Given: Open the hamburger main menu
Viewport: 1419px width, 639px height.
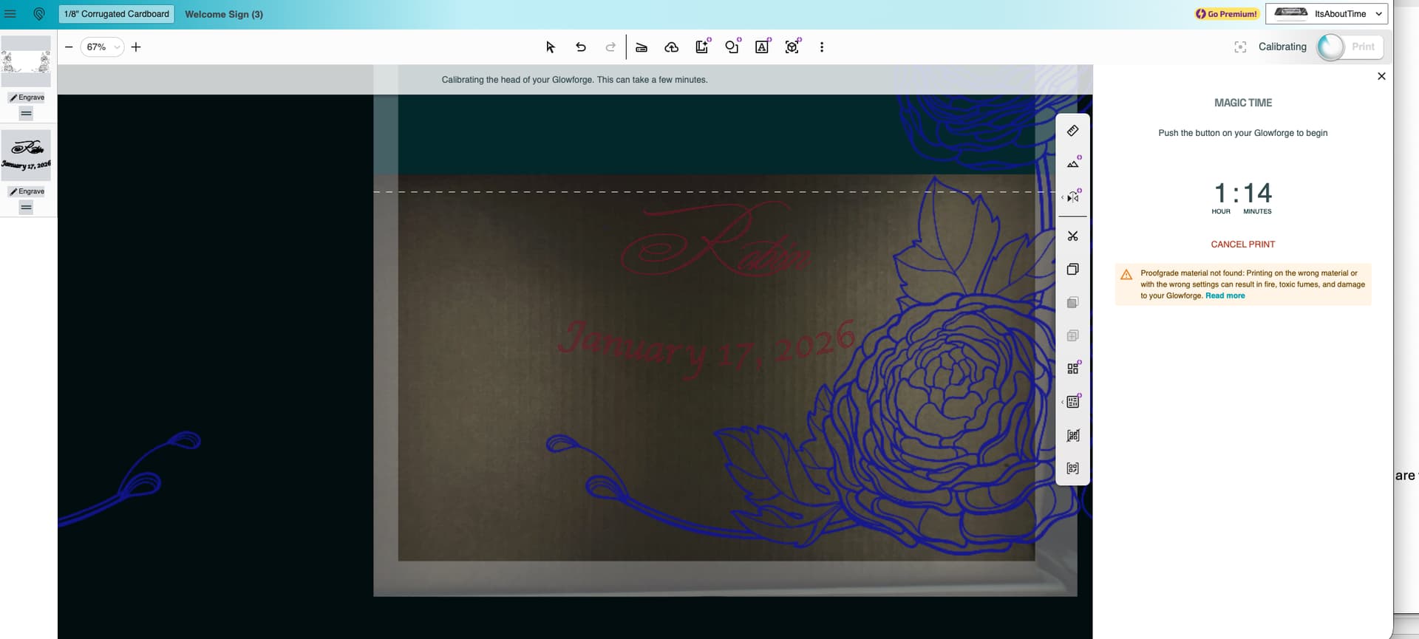Looking at the screenshot, I should tap(10, 14).
